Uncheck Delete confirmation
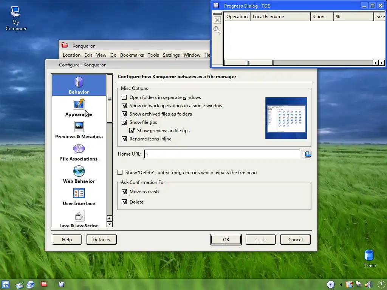This screenshot has height=290, width=387. click(124, 202)
